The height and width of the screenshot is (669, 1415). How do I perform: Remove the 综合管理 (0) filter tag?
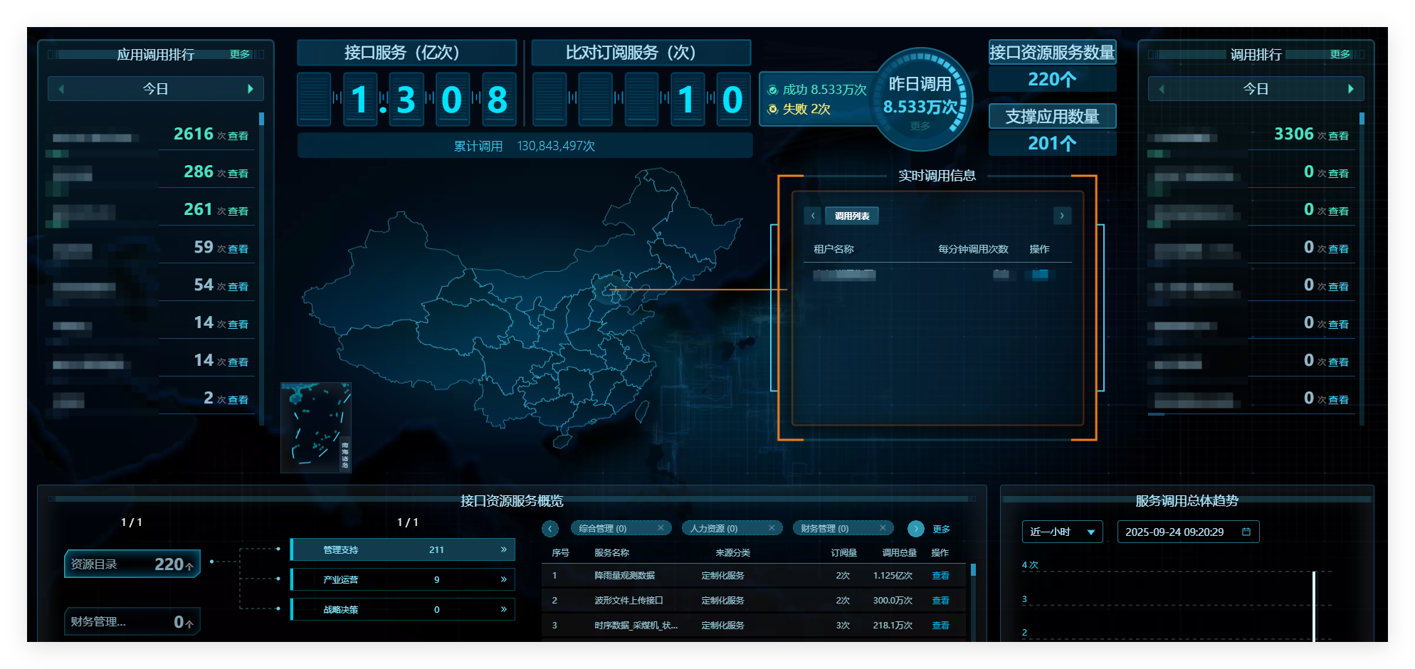pyautogui.click(x=661, y=528)
